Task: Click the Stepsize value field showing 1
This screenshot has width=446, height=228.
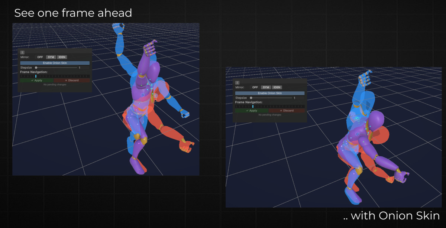Action: [80, 68]
